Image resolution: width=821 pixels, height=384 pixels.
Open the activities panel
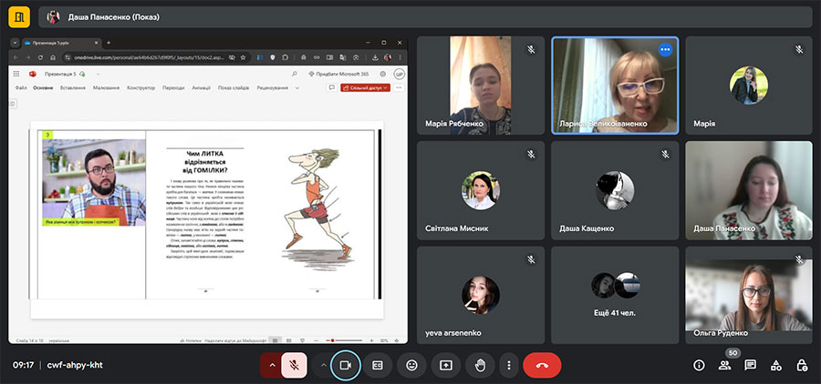[775, 365]
